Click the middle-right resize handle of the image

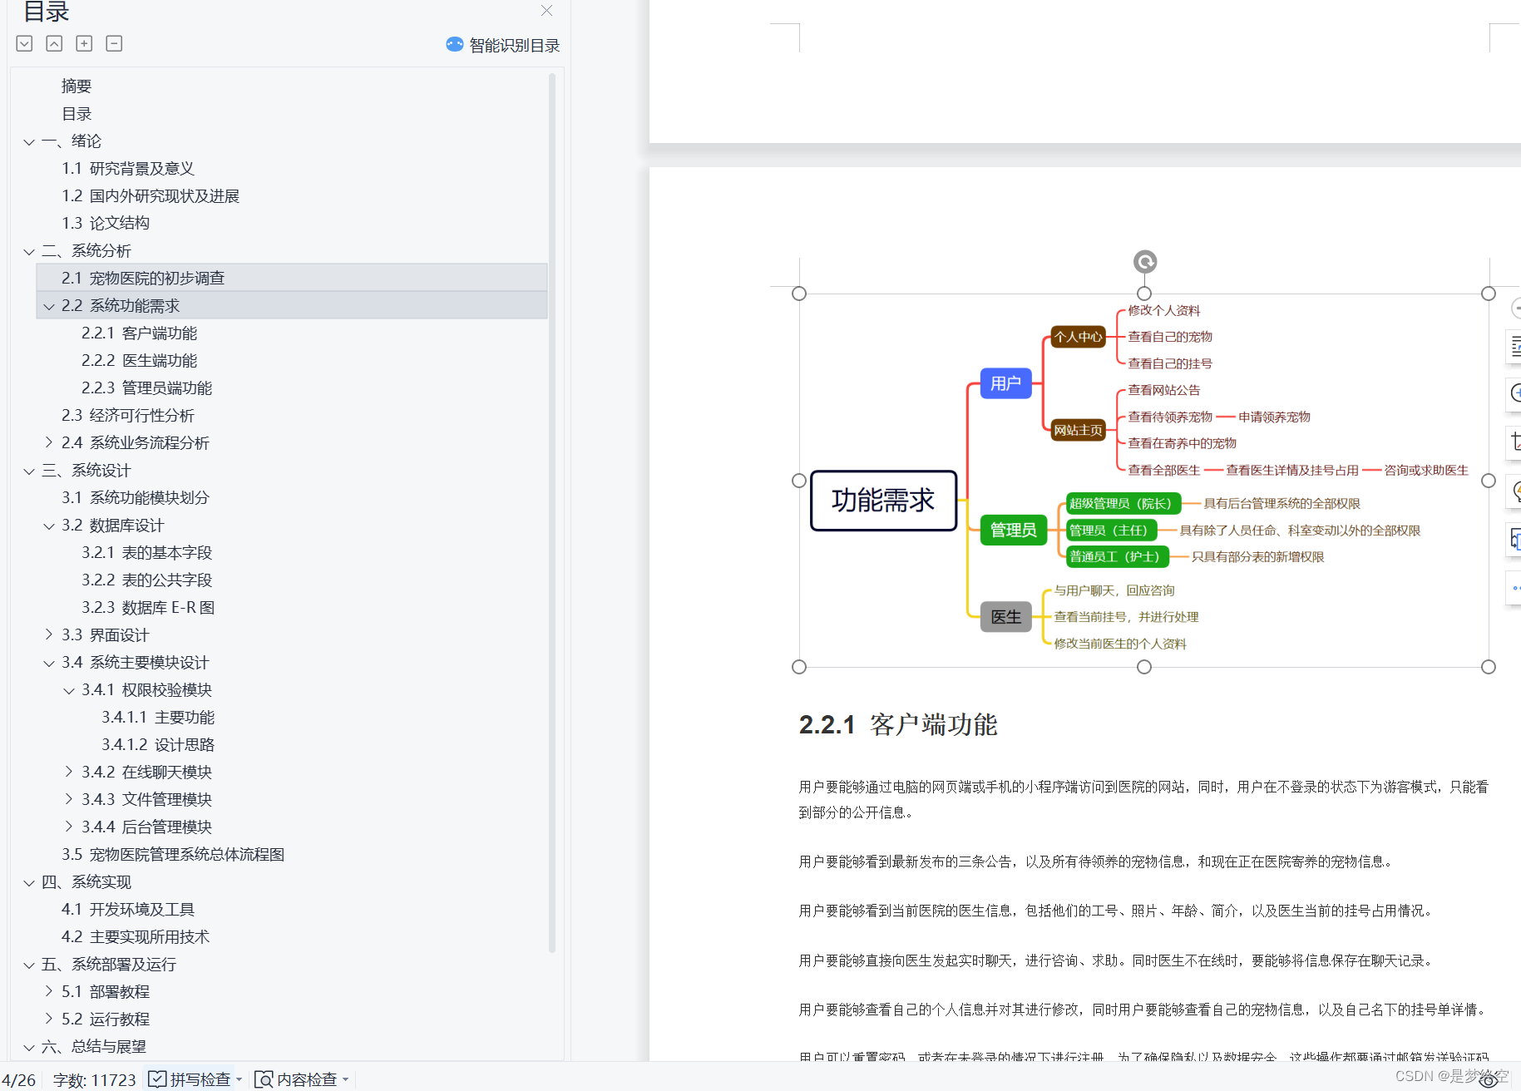pyautogui.click(x=1489, y=481)
